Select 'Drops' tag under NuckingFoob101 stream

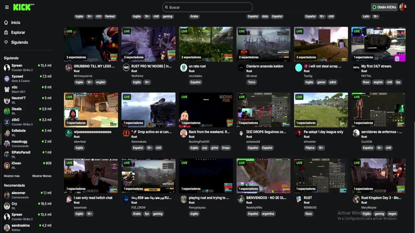[226, 148]
